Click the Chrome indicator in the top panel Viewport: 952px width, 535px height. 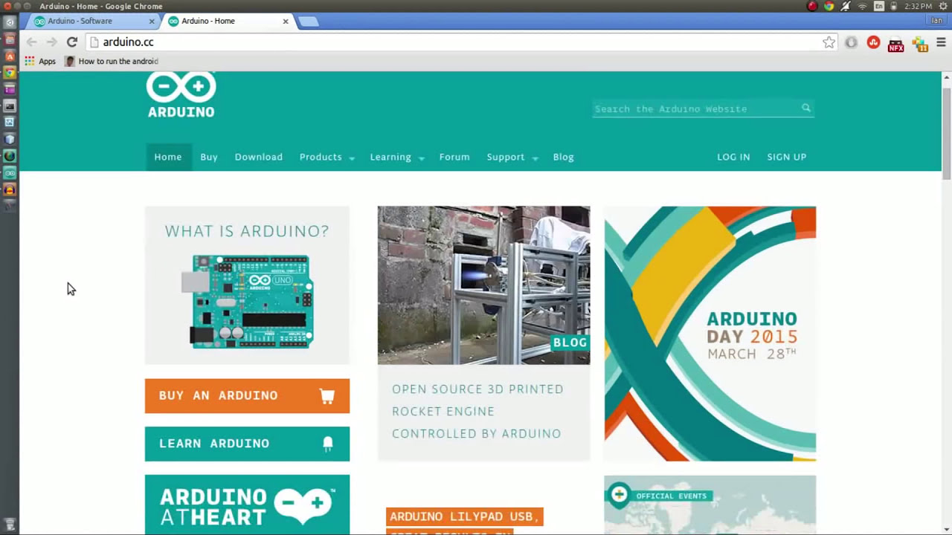tap(829, 6)
